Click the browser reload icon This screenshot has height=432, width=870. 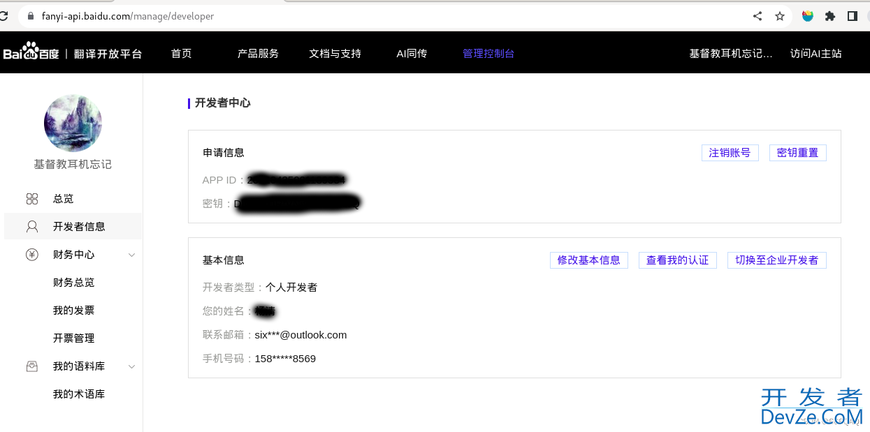(3, 16)
